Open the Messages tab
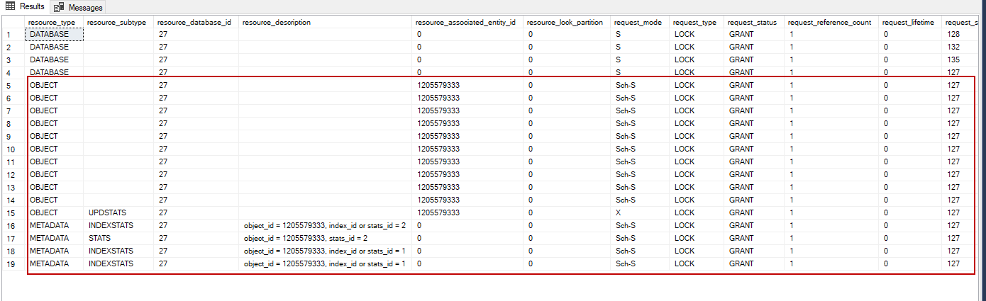 tap(84, 8)
